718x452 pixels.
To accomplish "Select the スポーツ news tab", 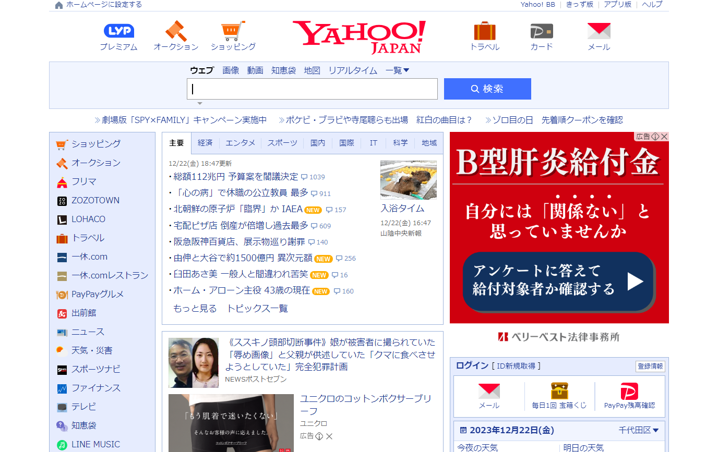I will [282, 143].
